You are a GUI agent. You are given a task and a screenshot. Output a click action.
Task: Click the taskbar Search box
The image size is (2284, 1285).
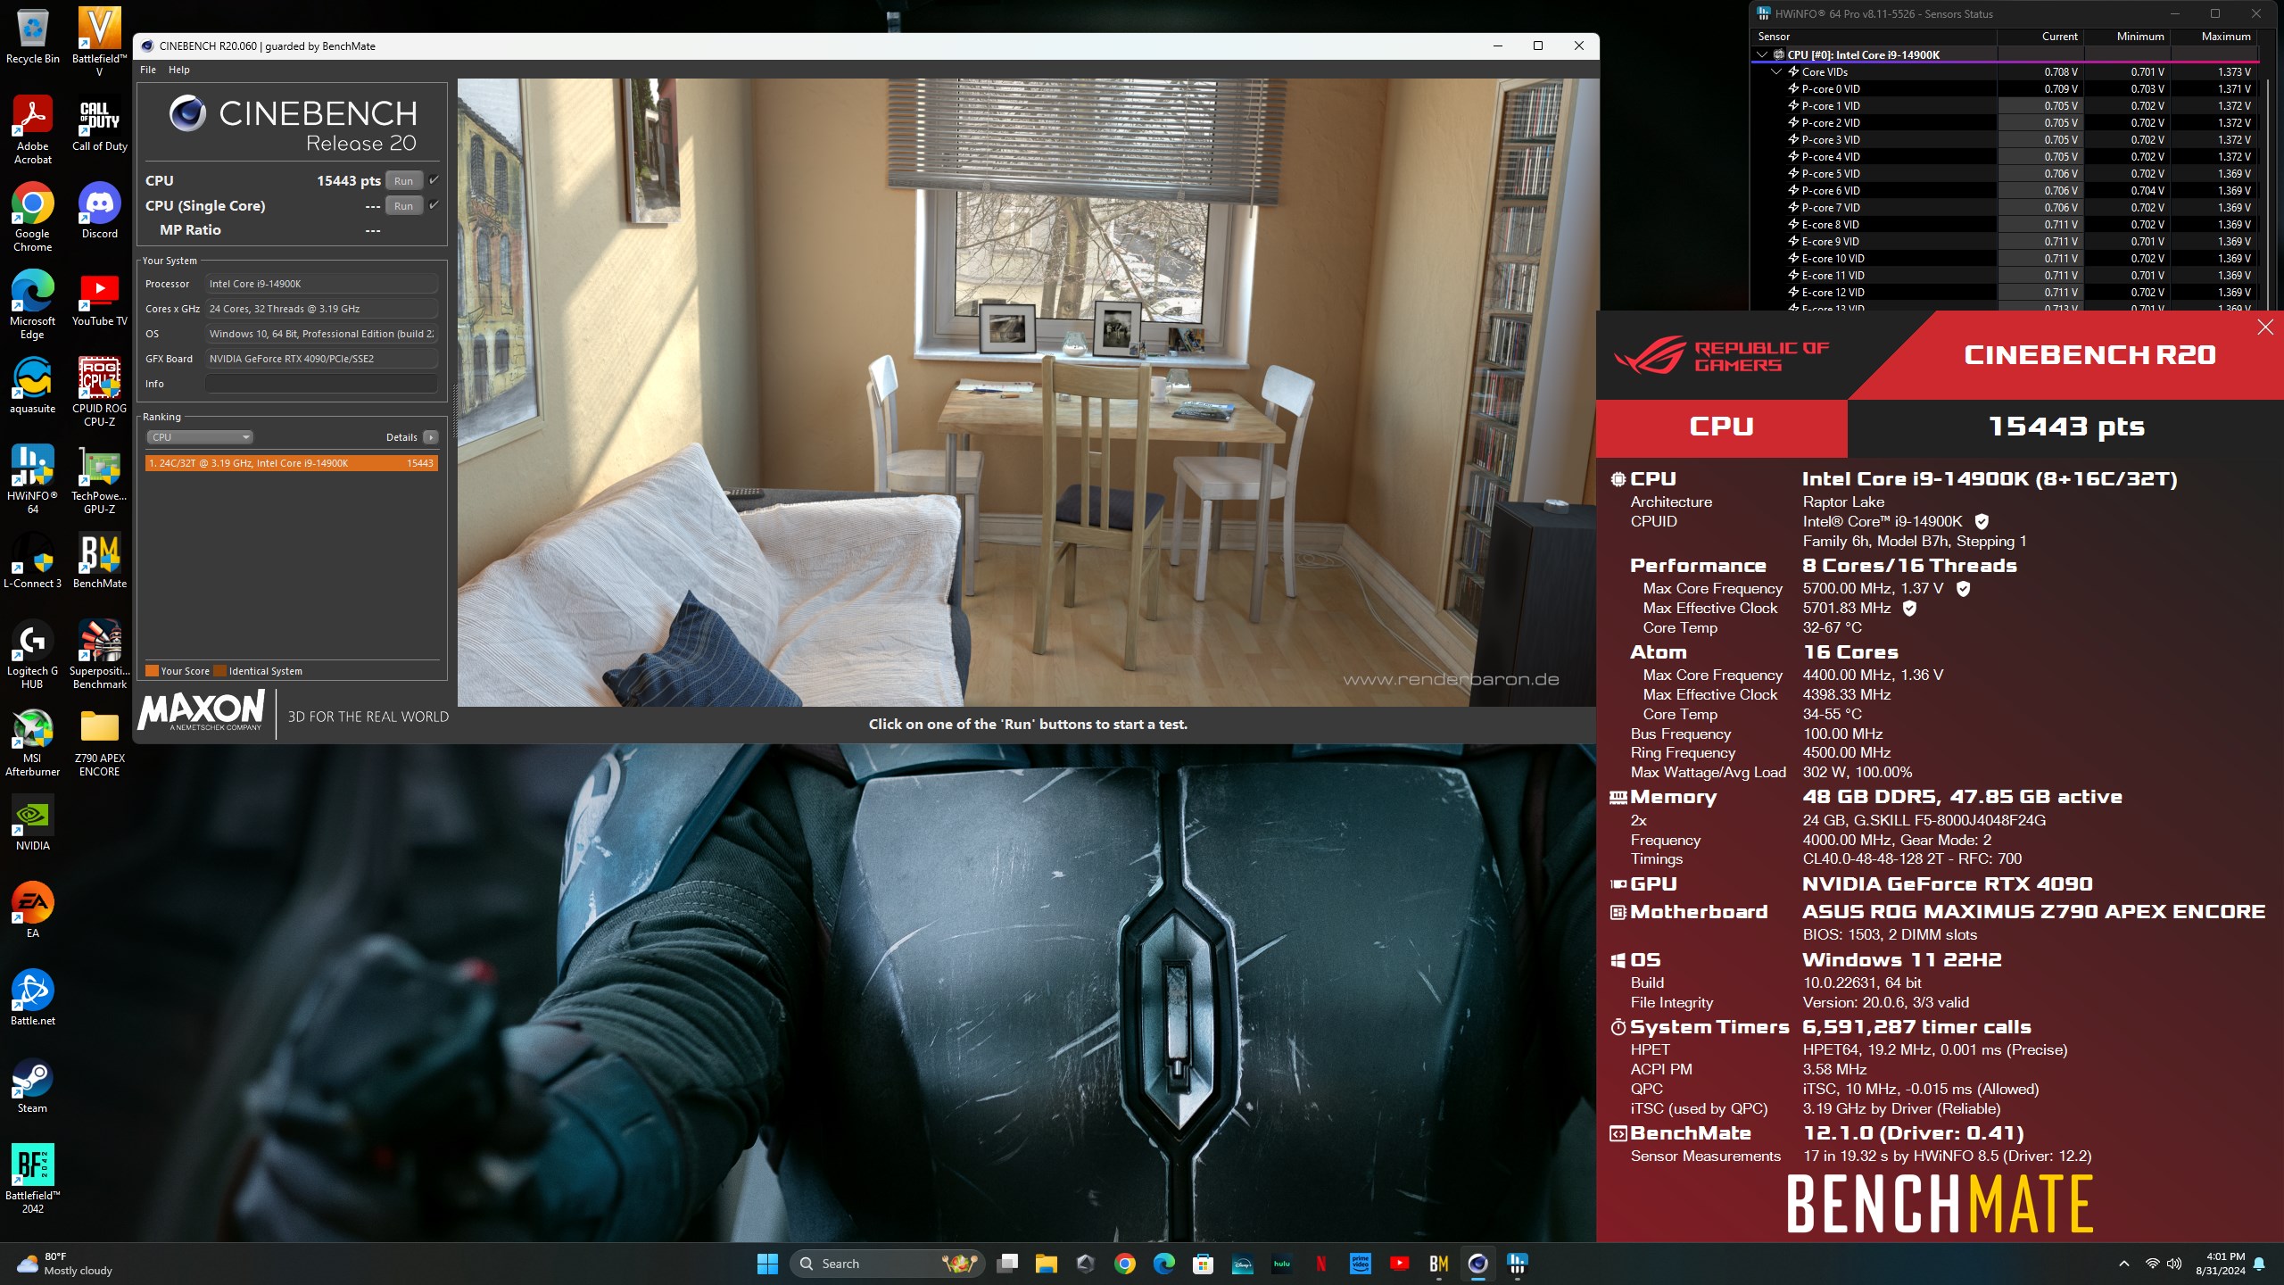tap(887, 1264)
